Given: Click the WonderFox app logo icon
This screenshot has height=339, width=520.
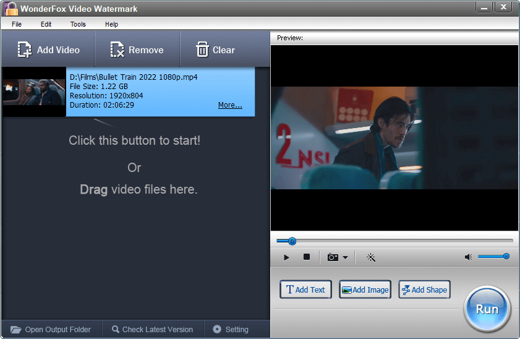Looking at the screenshot, I should (x=11, y=9).
